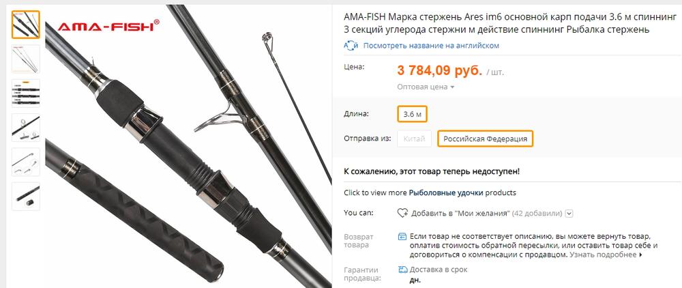Screen dimensions: 682x288
Task: Expand the Узнать подробнее arrow link
Action: coord(606,255)
